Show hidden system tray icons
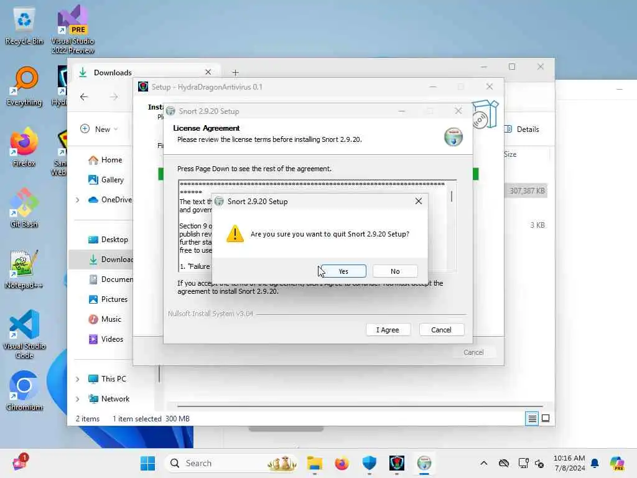Viewport: 637px width, 478px height. [483, 463]
